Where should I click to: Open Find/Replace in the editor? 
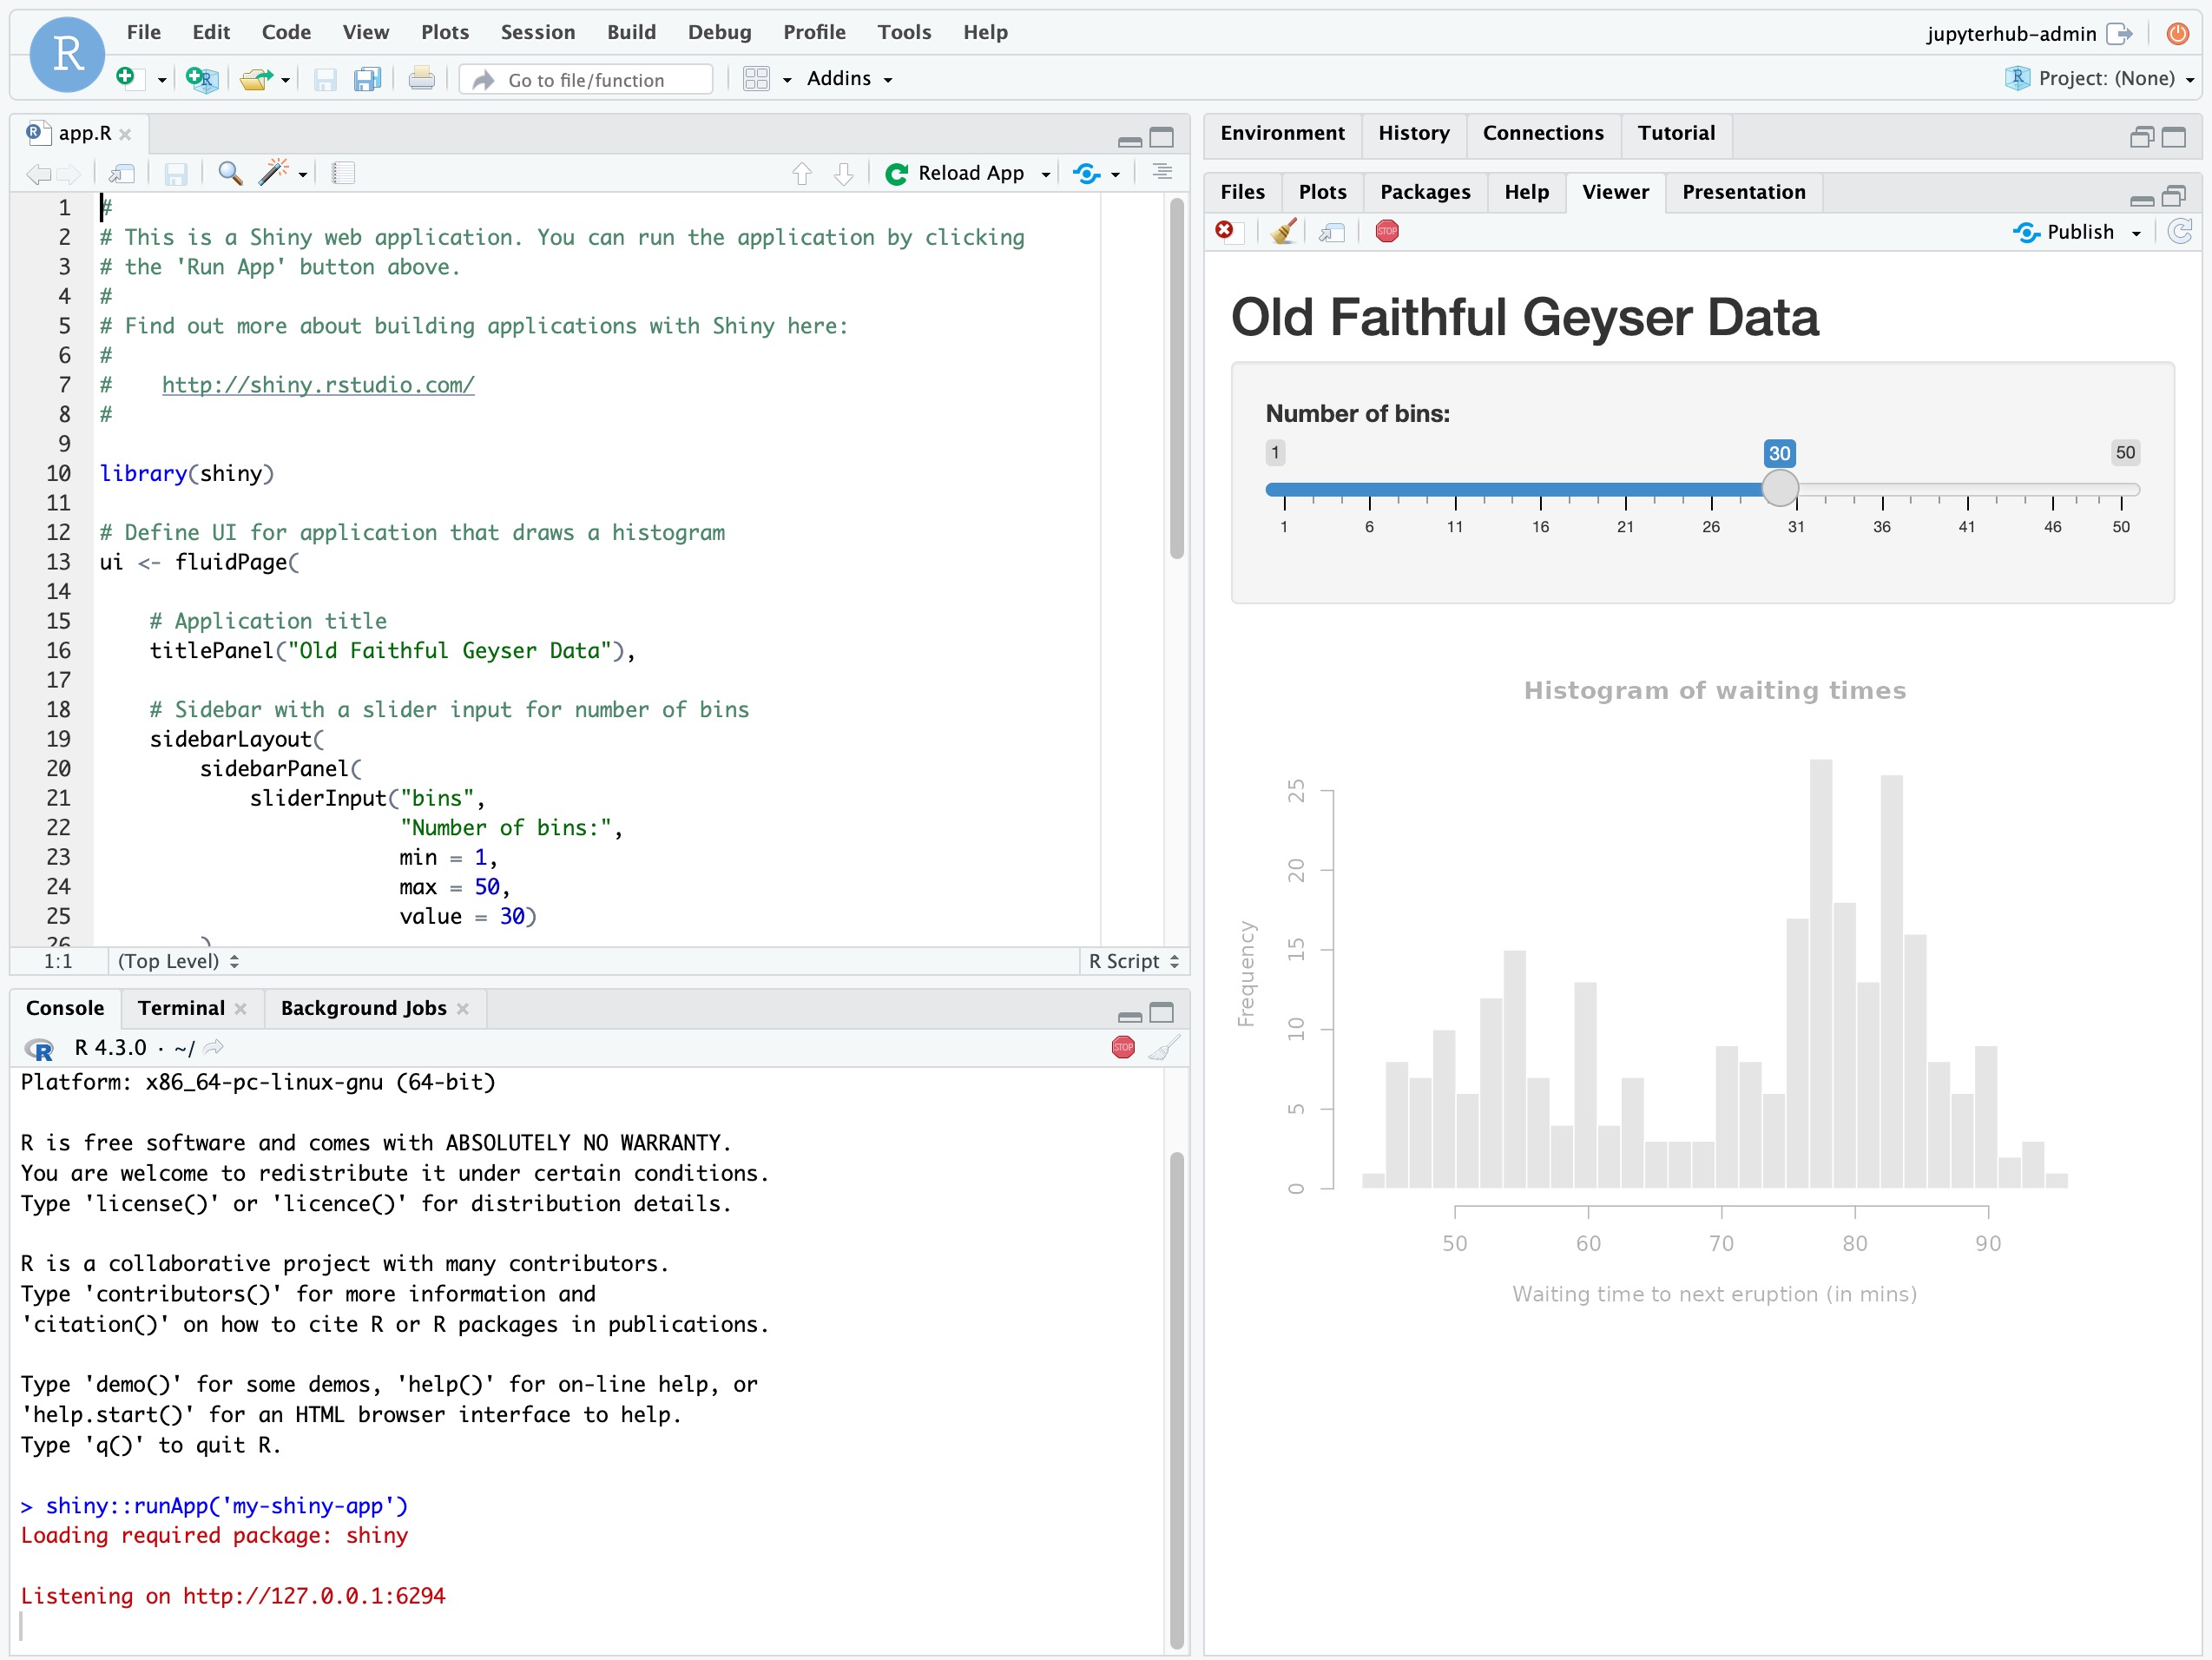229,172
